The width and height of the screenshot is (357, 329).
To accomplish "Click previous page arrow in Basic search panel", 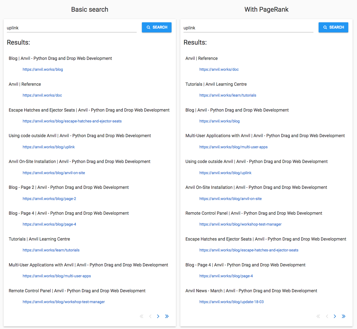I will coord(150,316).
